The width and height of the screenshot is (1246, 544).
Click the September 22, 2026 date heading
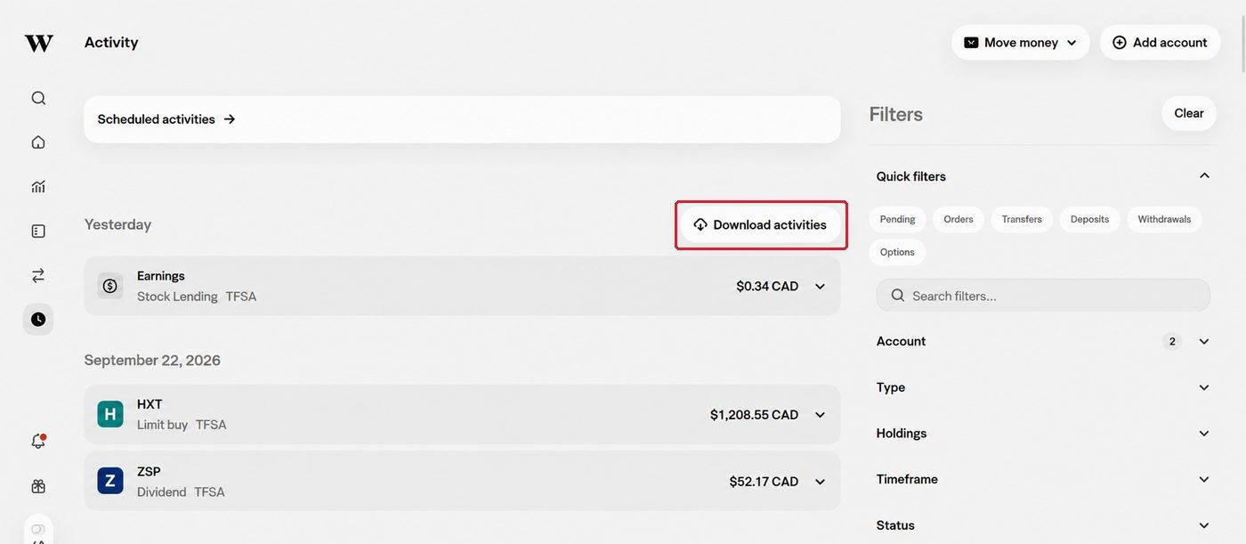point(152,360)
